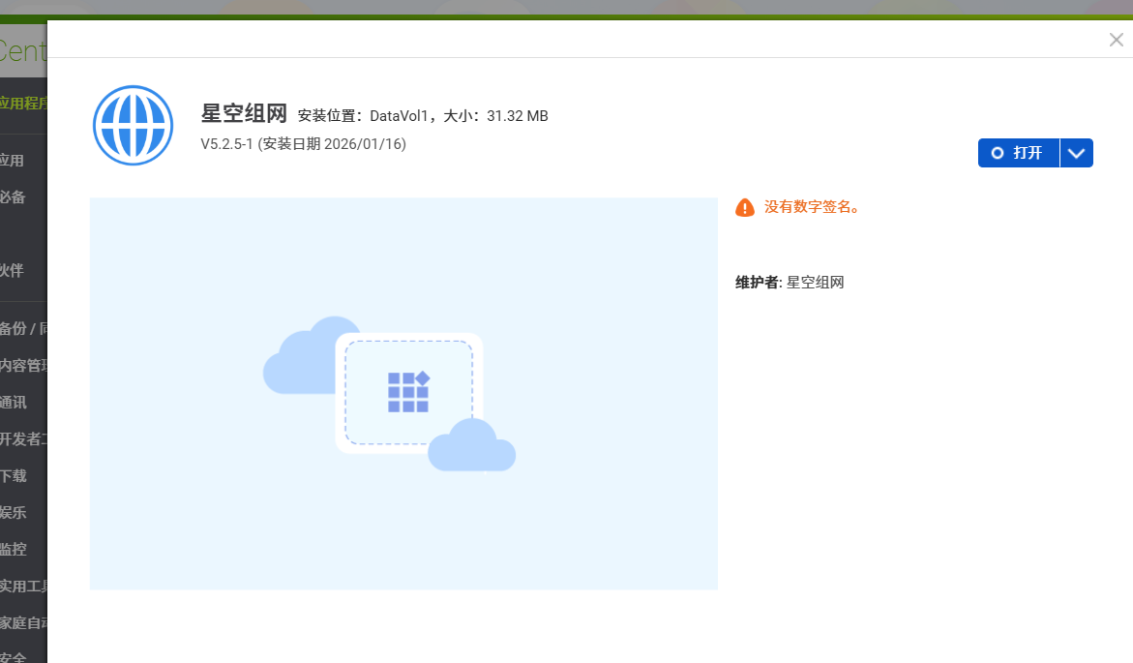The width and height of the screenshot is (1133, 663).
Task: Open the 伙伴 sidebar category
Action: (13, 270)
